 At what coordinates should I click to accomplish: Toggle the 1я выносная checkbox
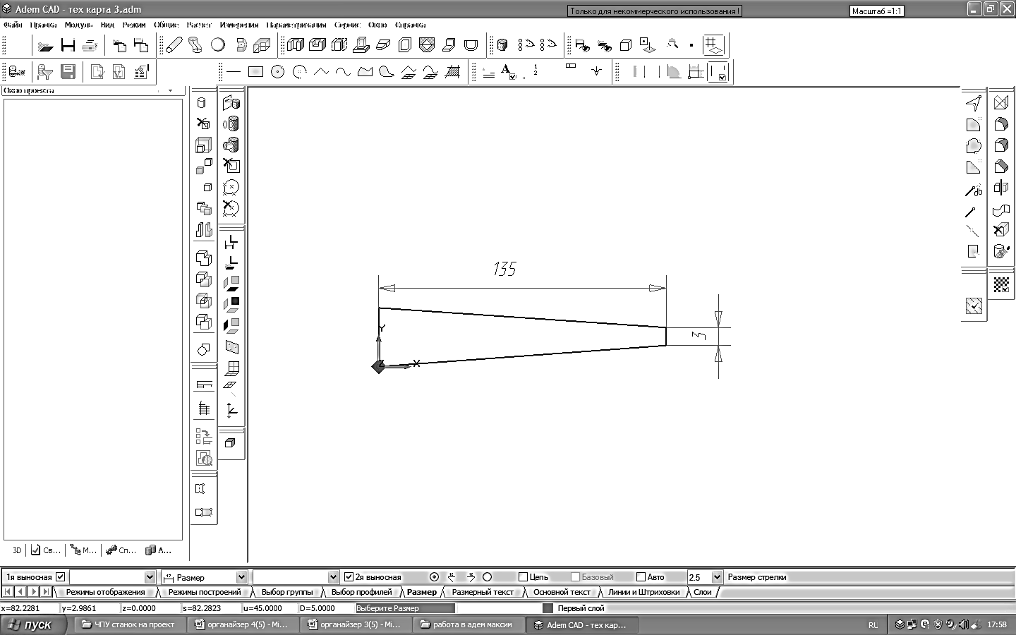coord(60,577)
